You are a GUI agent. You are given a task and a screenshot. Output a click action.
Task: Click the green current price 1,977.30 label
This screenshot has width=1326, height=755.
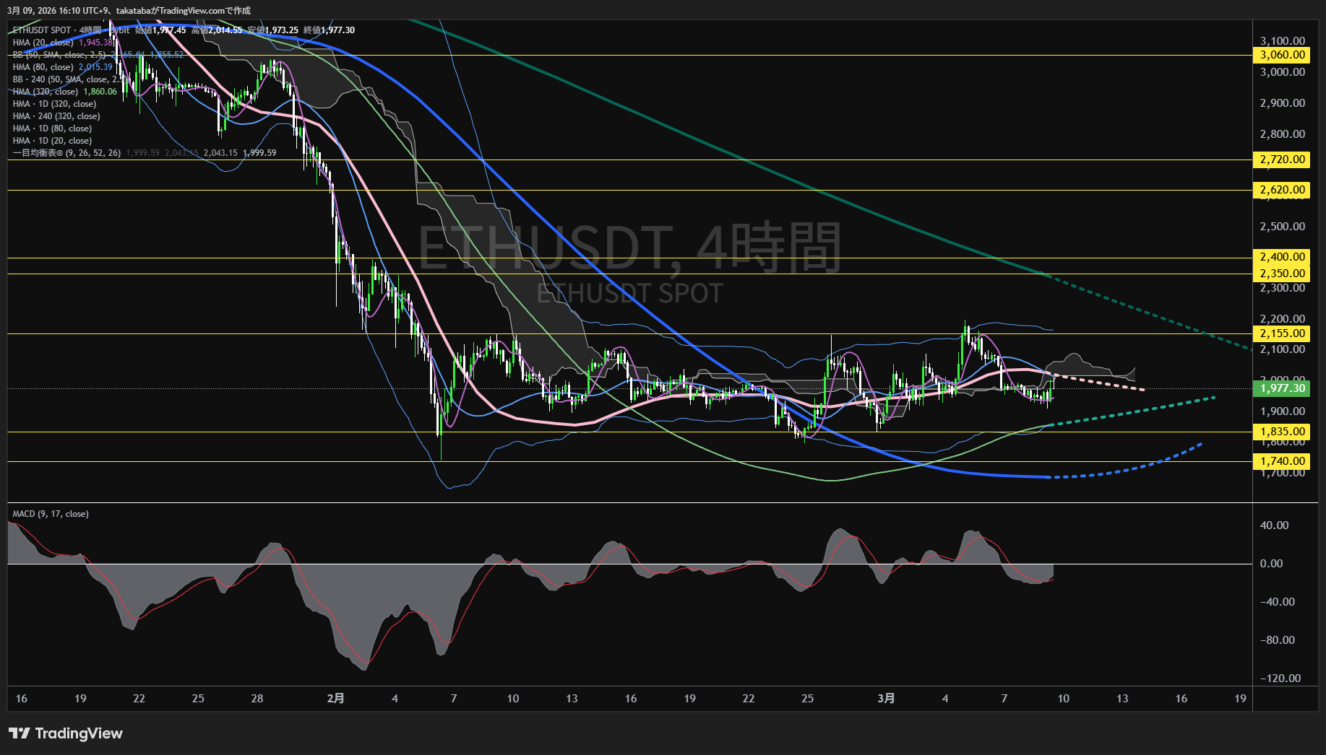1282,388
